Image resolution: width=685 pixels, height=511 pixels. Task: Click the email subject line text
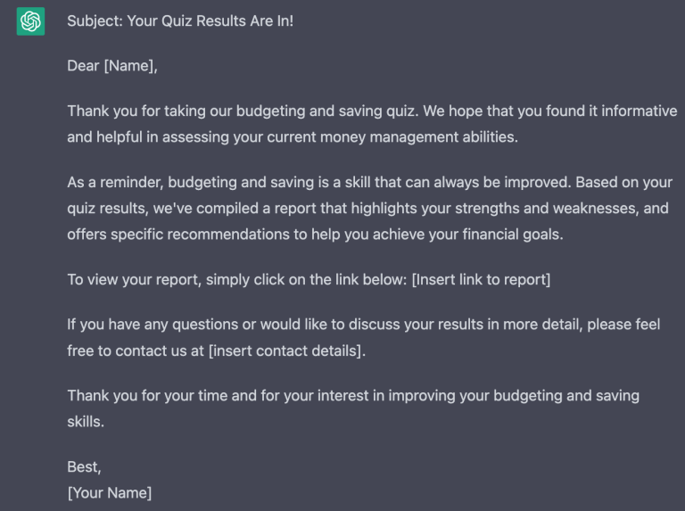179,21
